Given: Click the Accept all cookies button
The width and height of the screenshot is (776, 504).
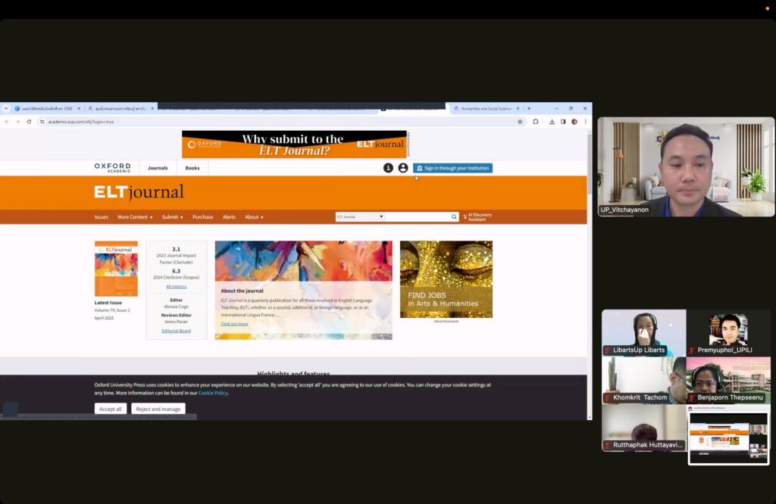Looking at the screenshot, I should (111, 409).
